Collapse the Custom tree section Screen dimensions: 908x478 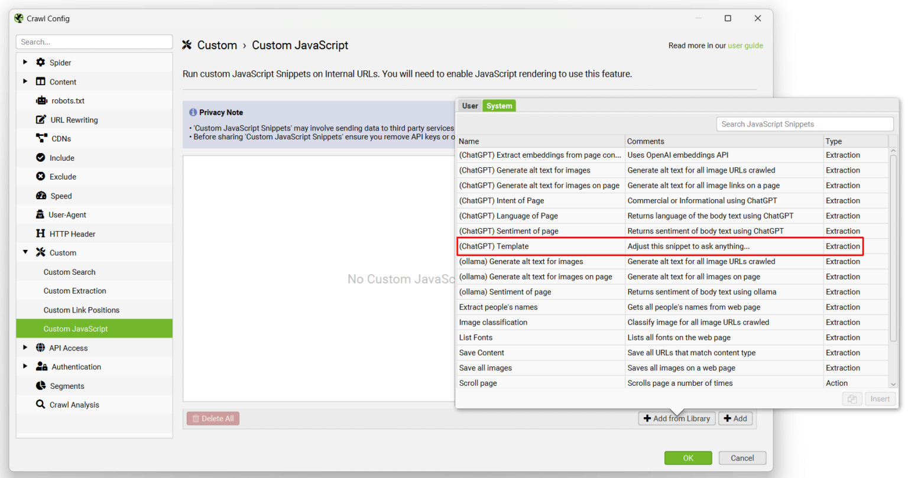coord(25,252)
